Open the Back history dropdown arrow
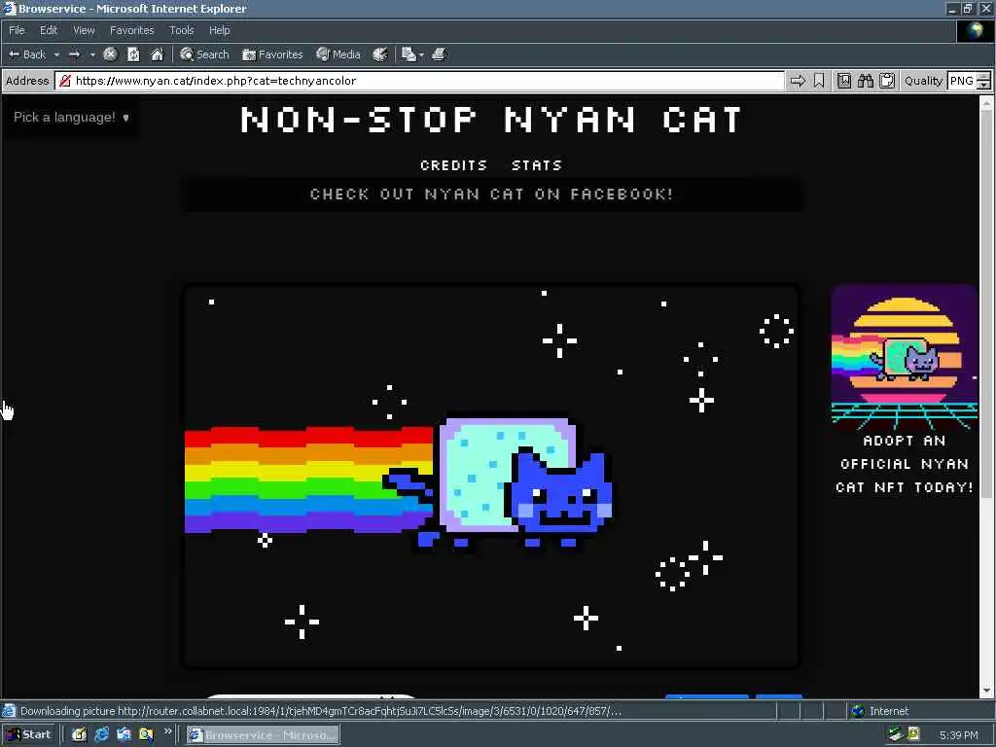Screen dimensions: 996x747 pos(56,55)
